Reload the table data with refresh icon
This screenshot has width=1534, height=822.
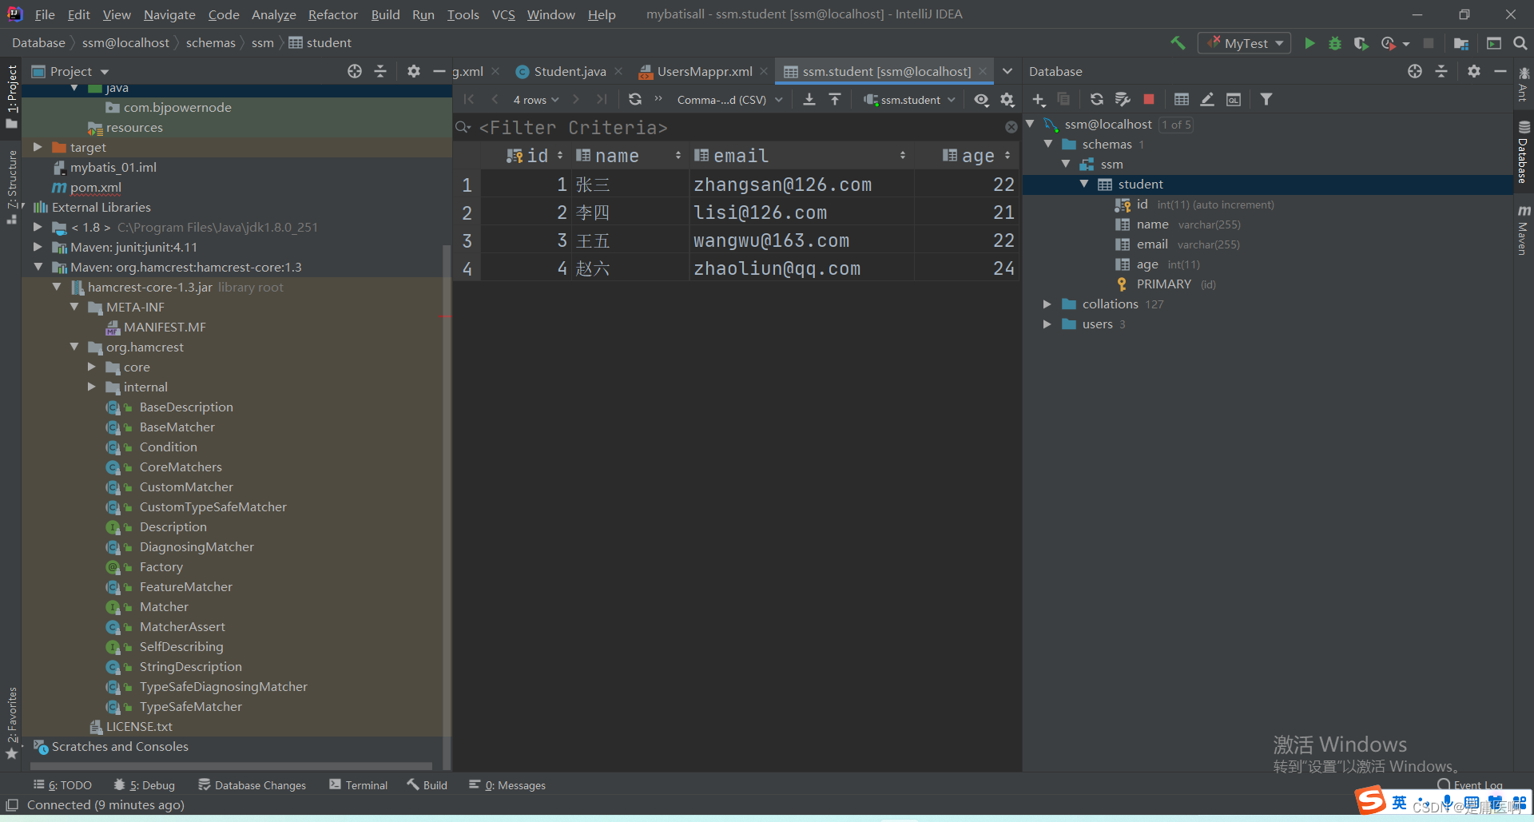tap(635, 99)
